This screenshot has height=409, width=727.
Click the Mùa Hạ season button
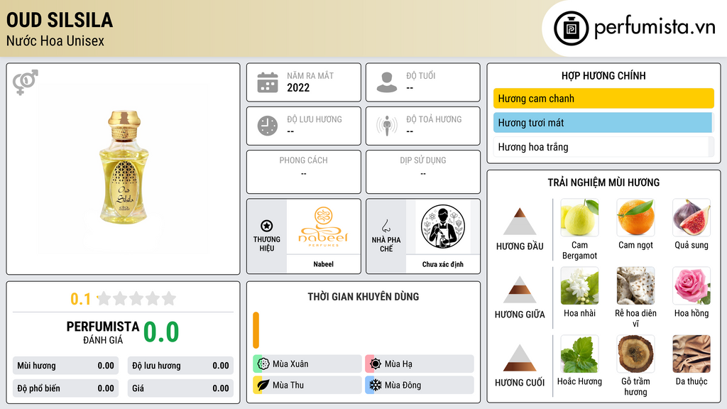pos(420,364)
